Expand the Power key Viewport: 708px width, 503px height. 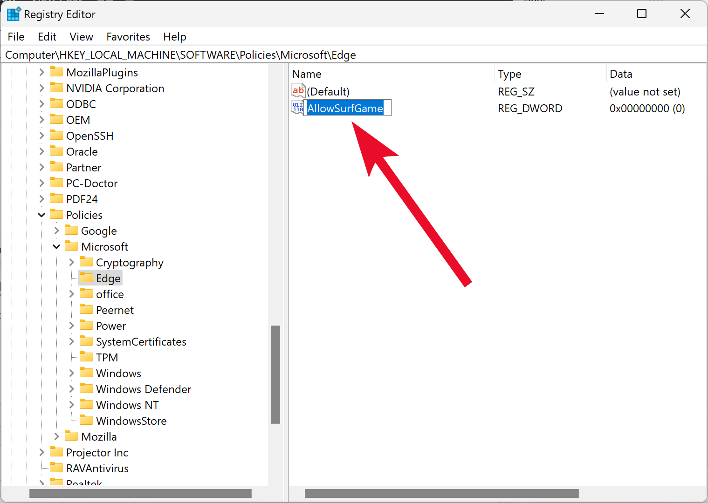(71, 326)
